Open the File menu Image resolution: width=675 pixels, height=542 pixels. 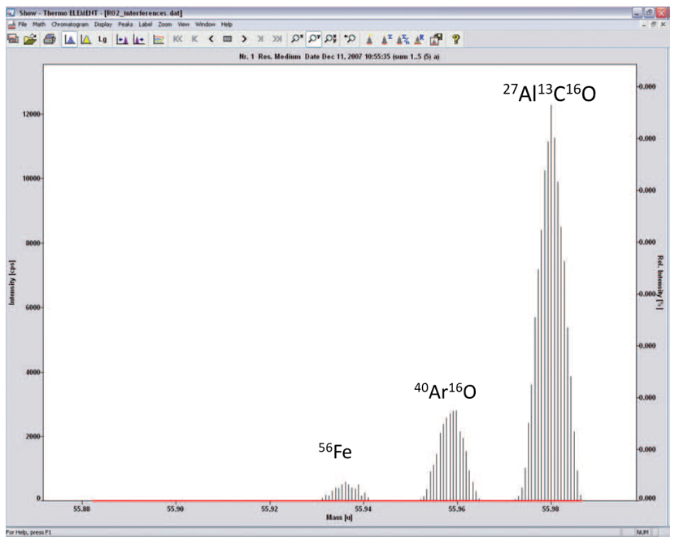point(22,24)
